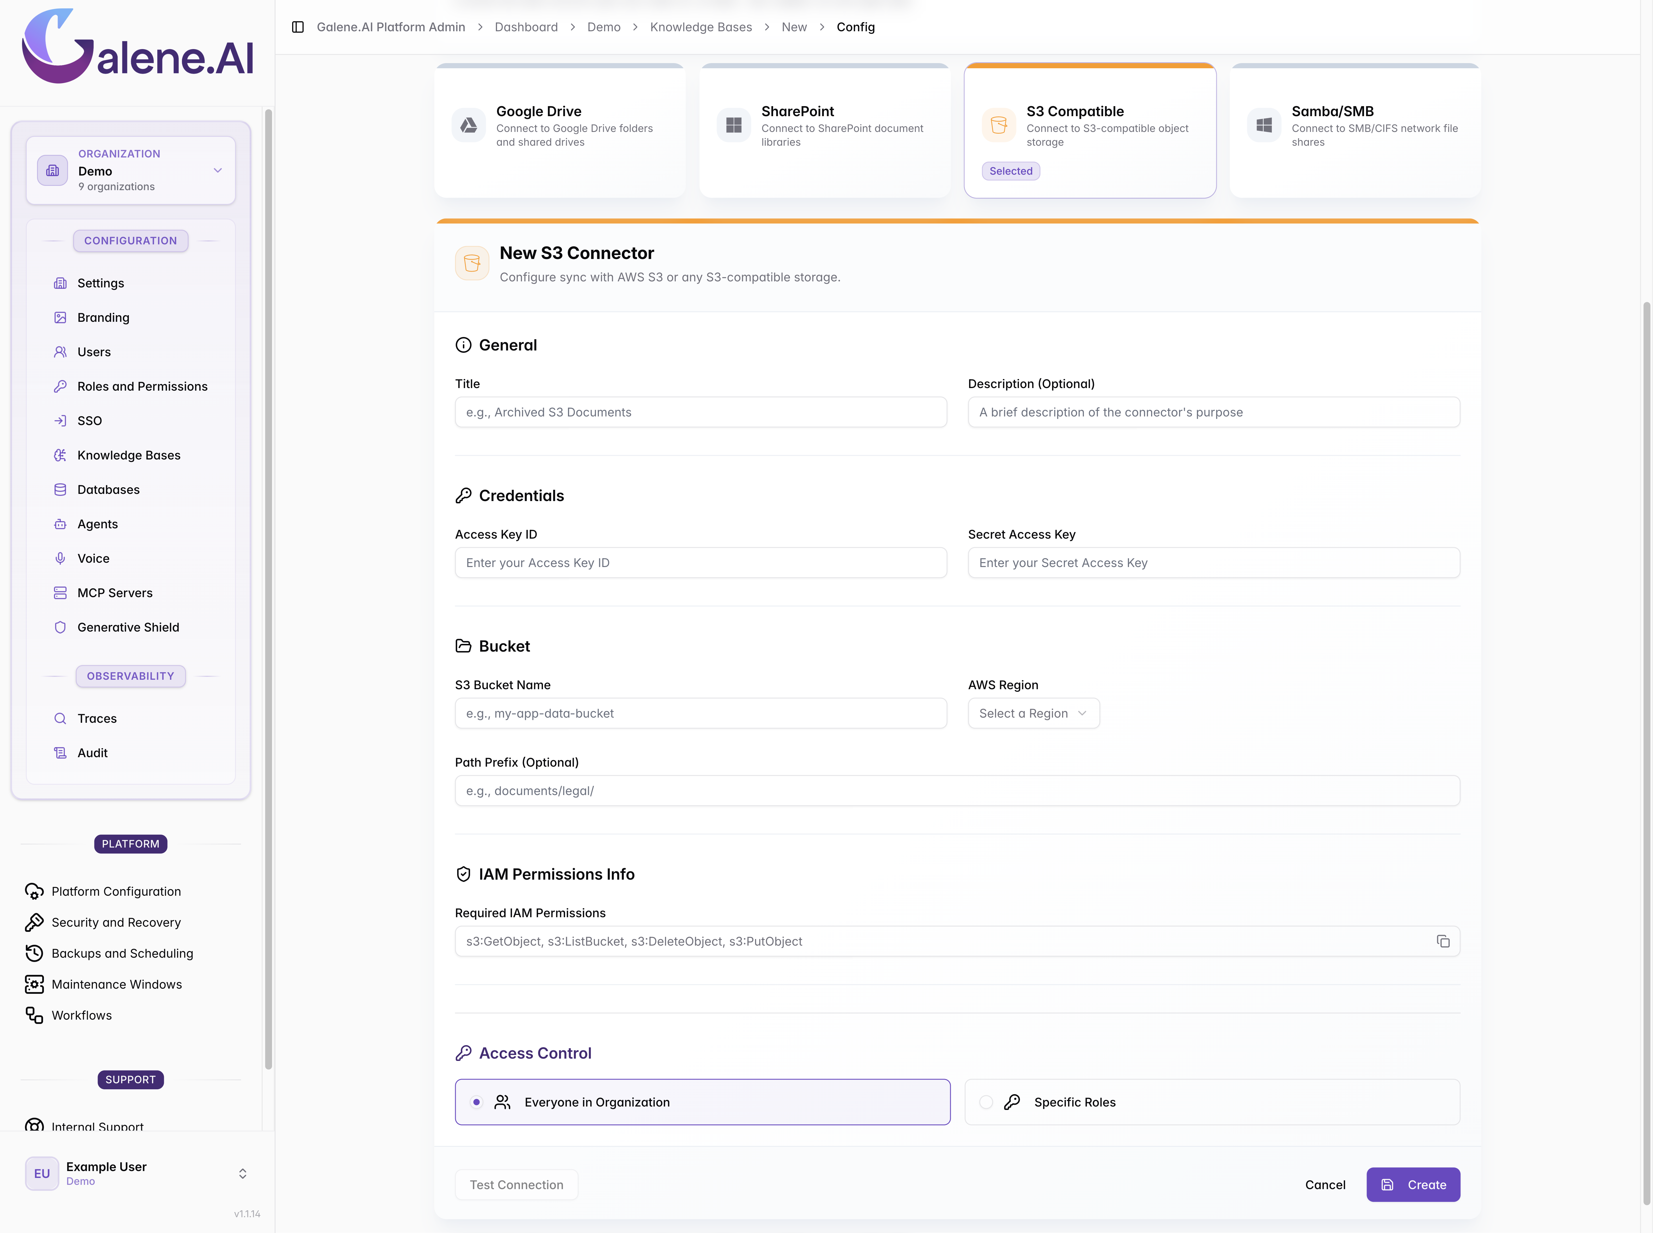Image resolution: width=1653 pixels, height=1233 pixels.
Task: Choose the Google Drive connector card
Action: pyautogui.click(x=560, y=130)
